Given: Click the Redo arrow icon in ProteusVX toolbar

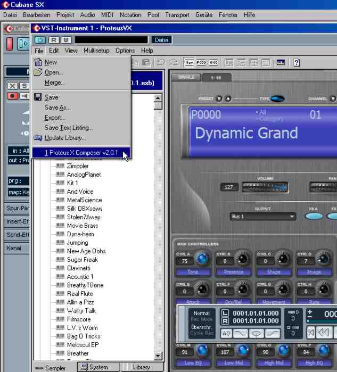Looking at the screenshot, I should [174, 63].
